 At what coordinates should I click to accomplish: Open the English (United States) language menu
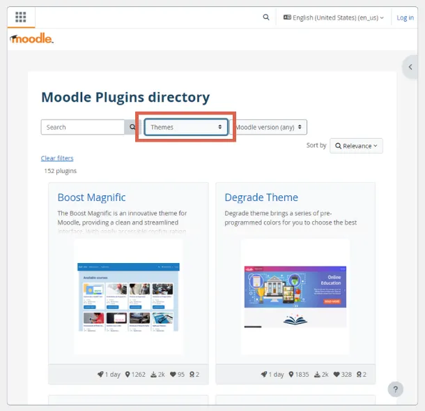coord(334,17)
